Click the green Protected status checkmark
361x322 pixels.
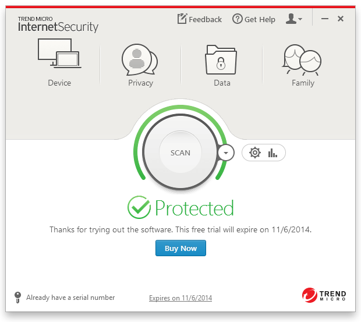[x=139, y=207]
